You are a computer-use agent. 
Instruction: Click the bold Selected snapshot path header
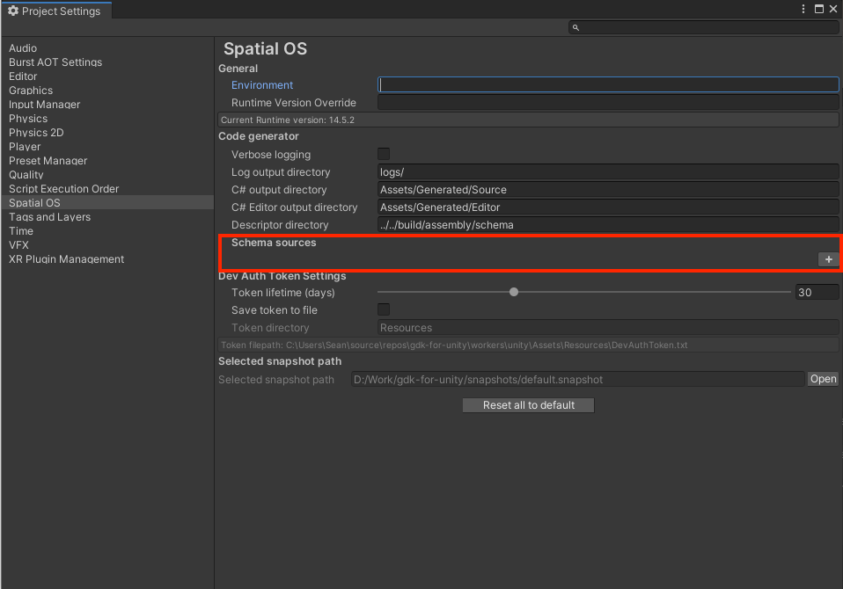pos(280,361)
